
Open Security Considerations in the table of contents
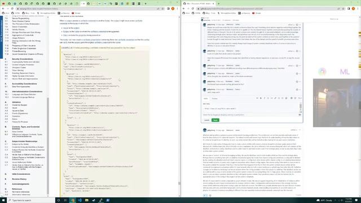(25, 59)
